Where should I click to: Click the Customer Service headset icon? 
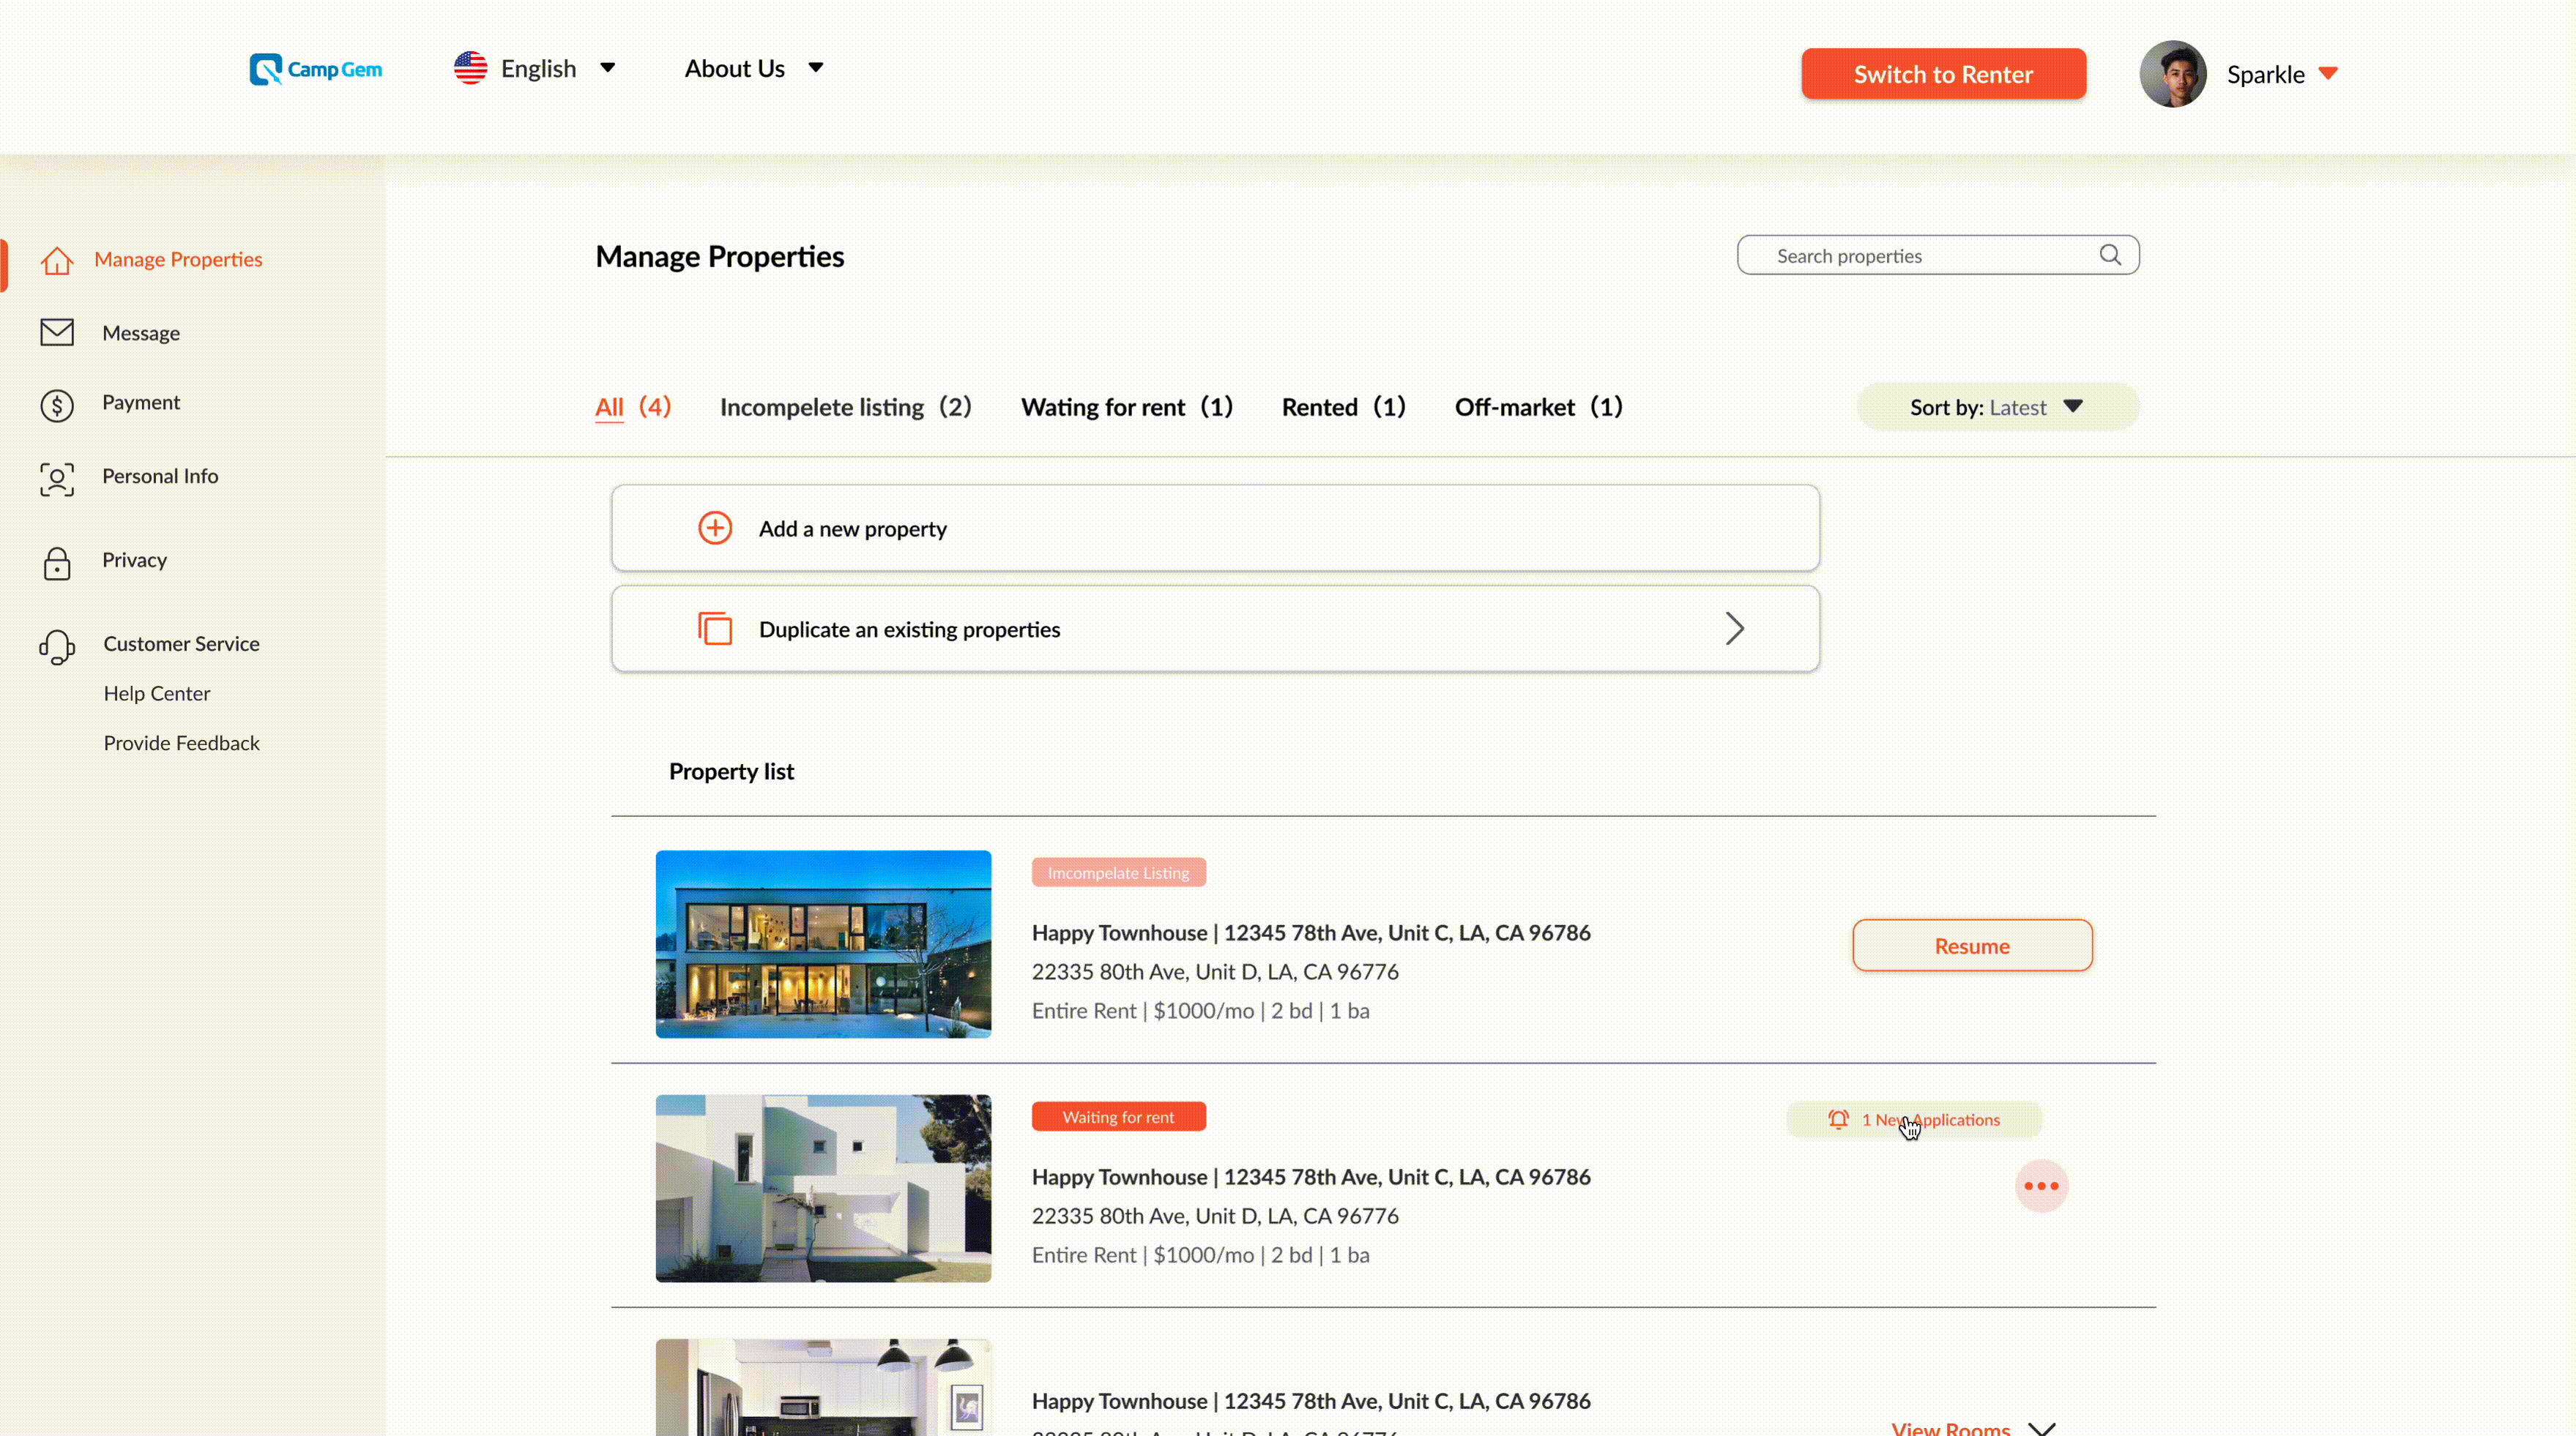[57, 646]
